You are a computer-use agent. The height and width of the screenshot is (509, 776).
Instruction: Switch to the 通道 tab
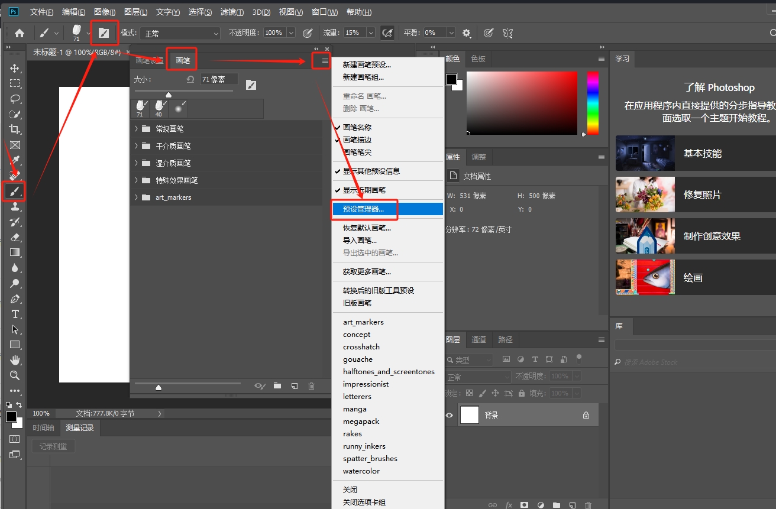[478, 339]
